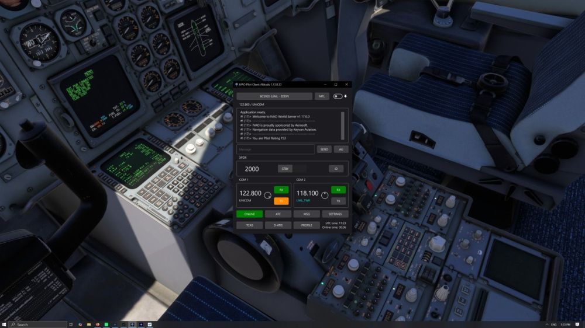Click the chat log scrollbar

(x=343, y=125)
